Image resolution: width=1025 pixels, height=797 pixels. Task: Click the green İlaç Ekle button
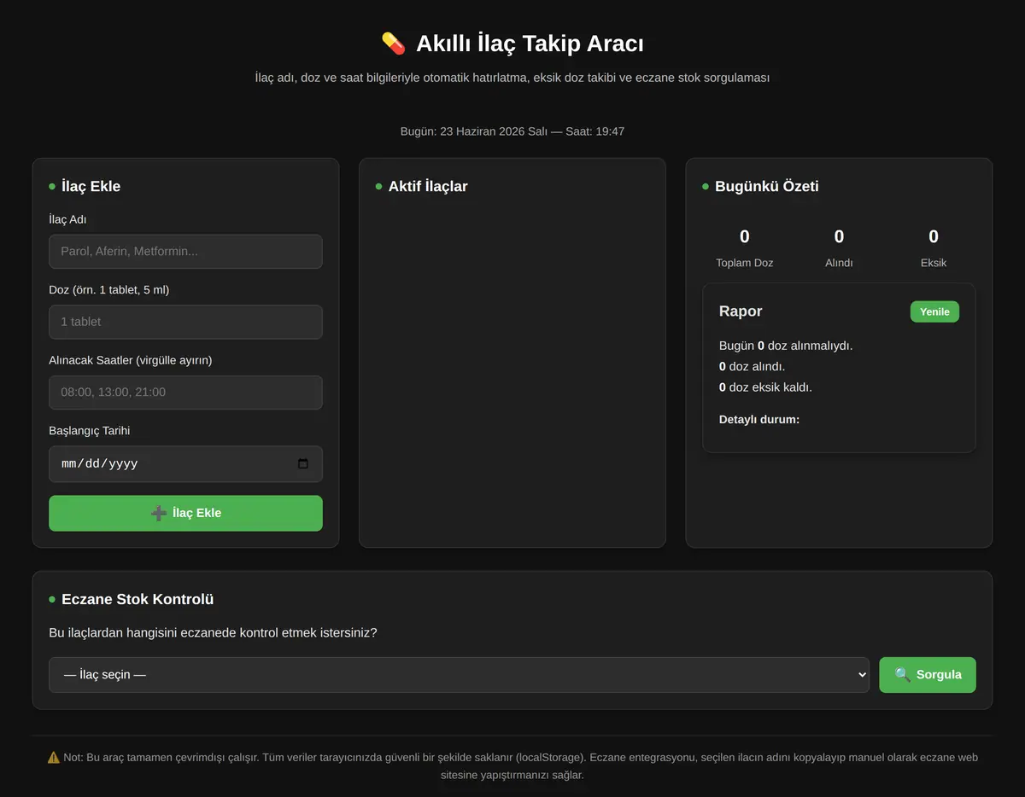click(x=185, y=513)
